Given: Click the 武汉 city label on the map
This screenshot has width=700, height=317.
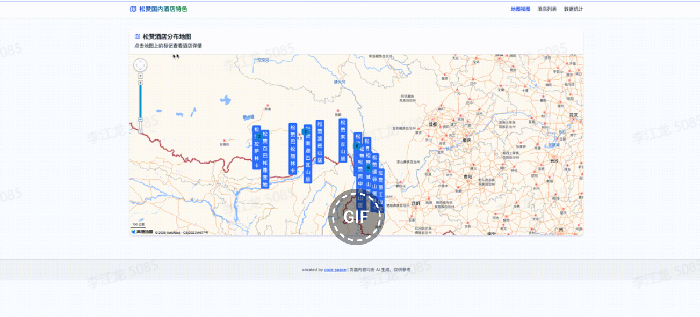Looking at the screenshot, I should coord(574,115).
